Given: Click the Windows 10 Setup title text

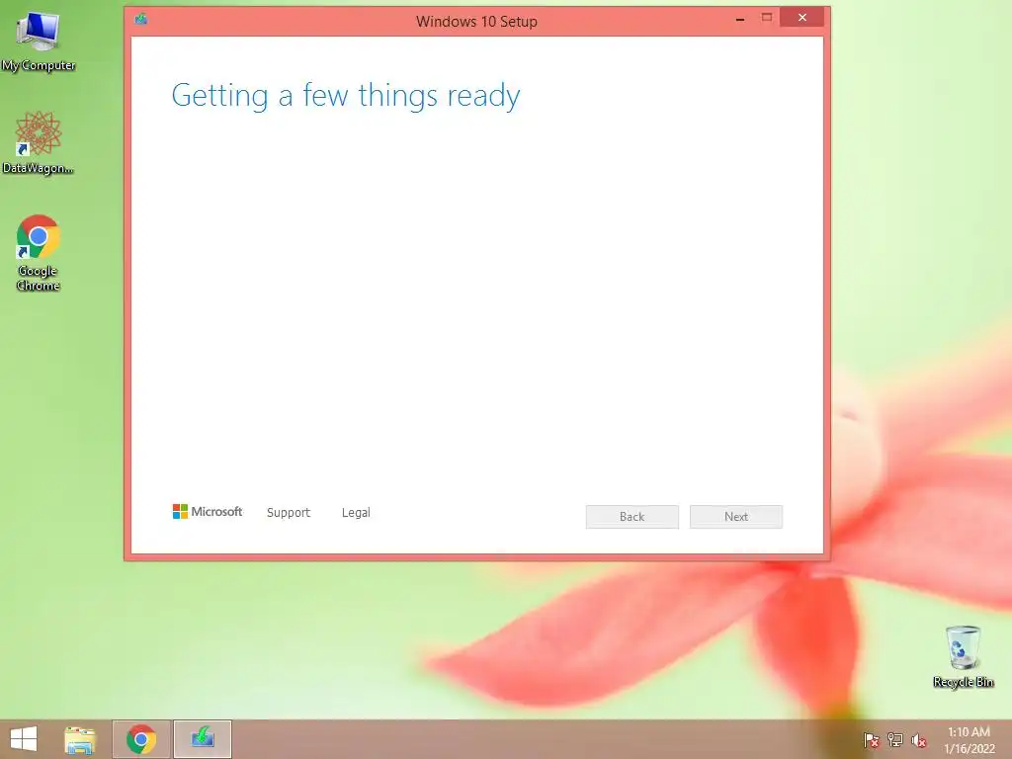Looking at the screenshot, I should [x=476, y=22].
